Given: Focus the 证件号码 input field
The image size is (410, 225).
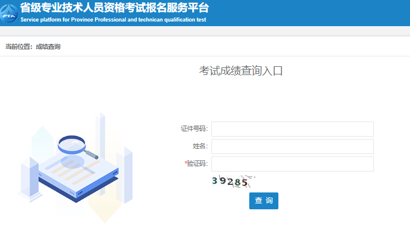Looking at the screenshot, I should coord(292,129).
